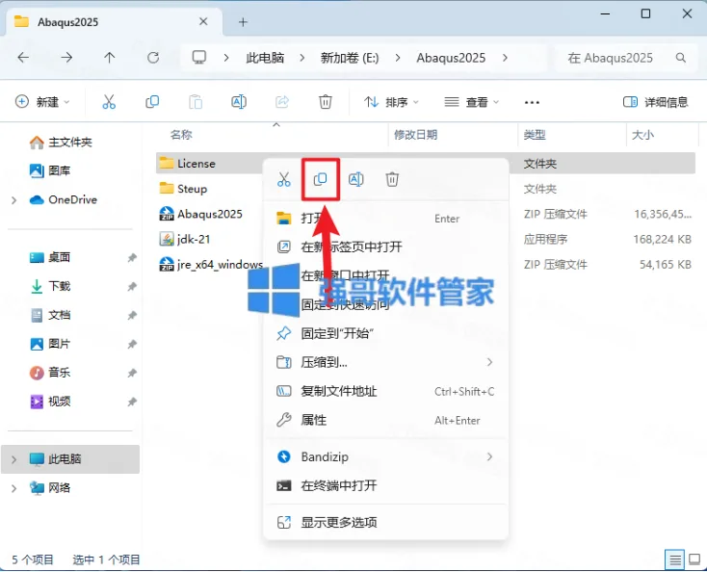Refresh the current folder
The height and width of the screenshot is (572, 707).
click(153, 58)
